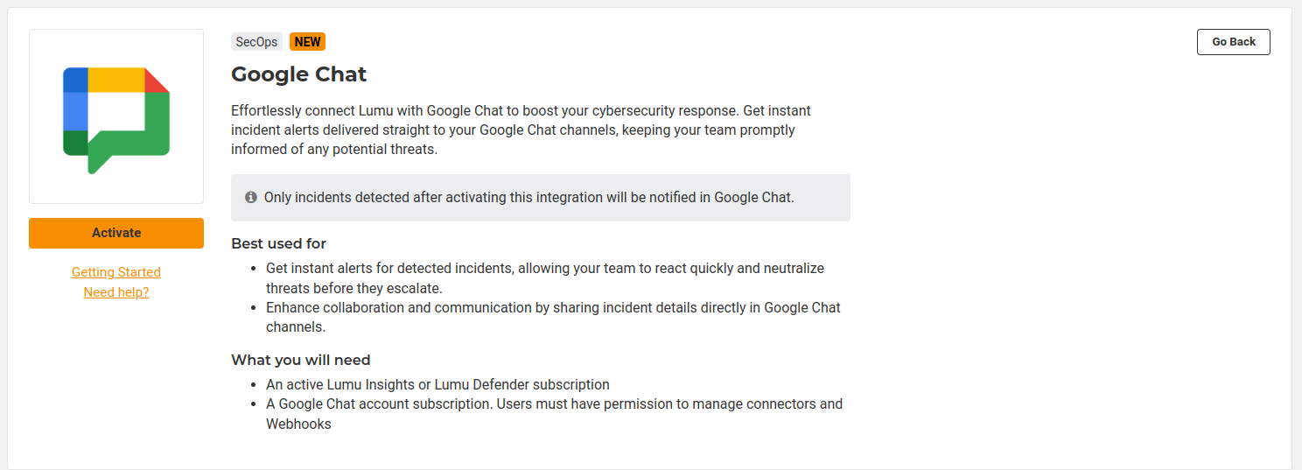Go back using the Go Back button

coord(1233,42)
